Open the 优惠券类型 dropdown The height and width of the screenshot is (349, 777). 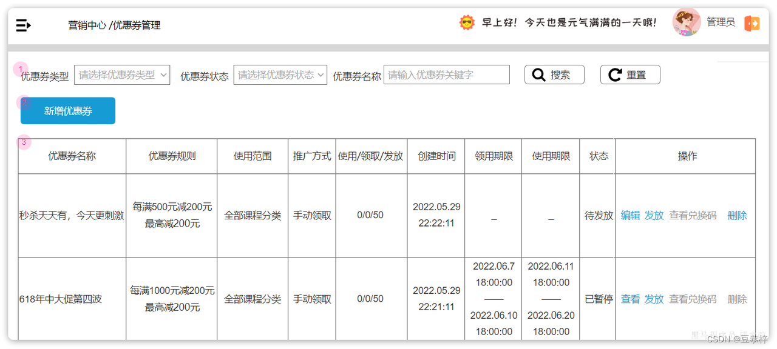pyautogui.click(x=122, y=75)
